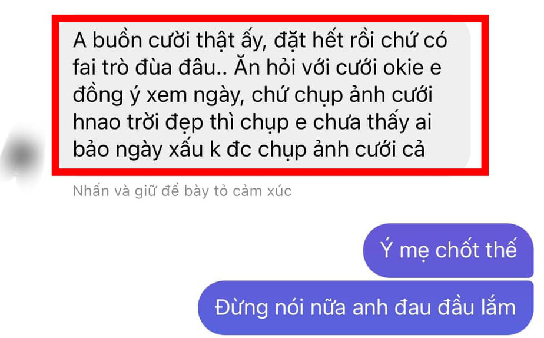Click the word 'Đừng' in the last message

(x=241, y=308)
